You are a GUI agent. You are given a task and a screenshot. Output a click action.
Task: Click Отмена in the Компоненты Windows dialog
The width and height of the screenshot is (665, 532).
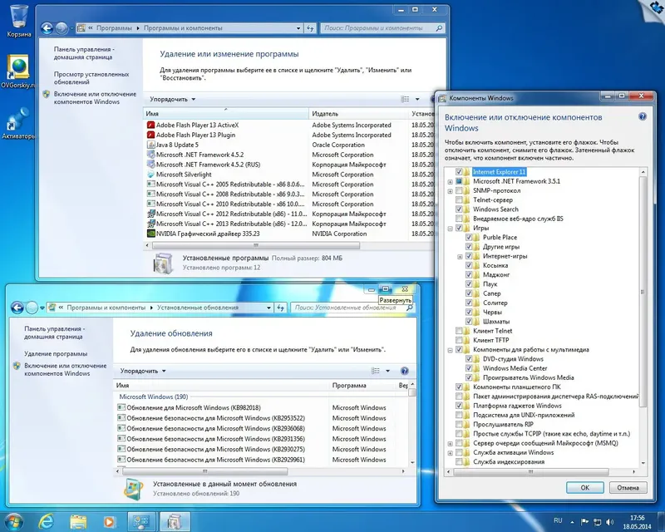pyautogui.click(x=628, y=487)
